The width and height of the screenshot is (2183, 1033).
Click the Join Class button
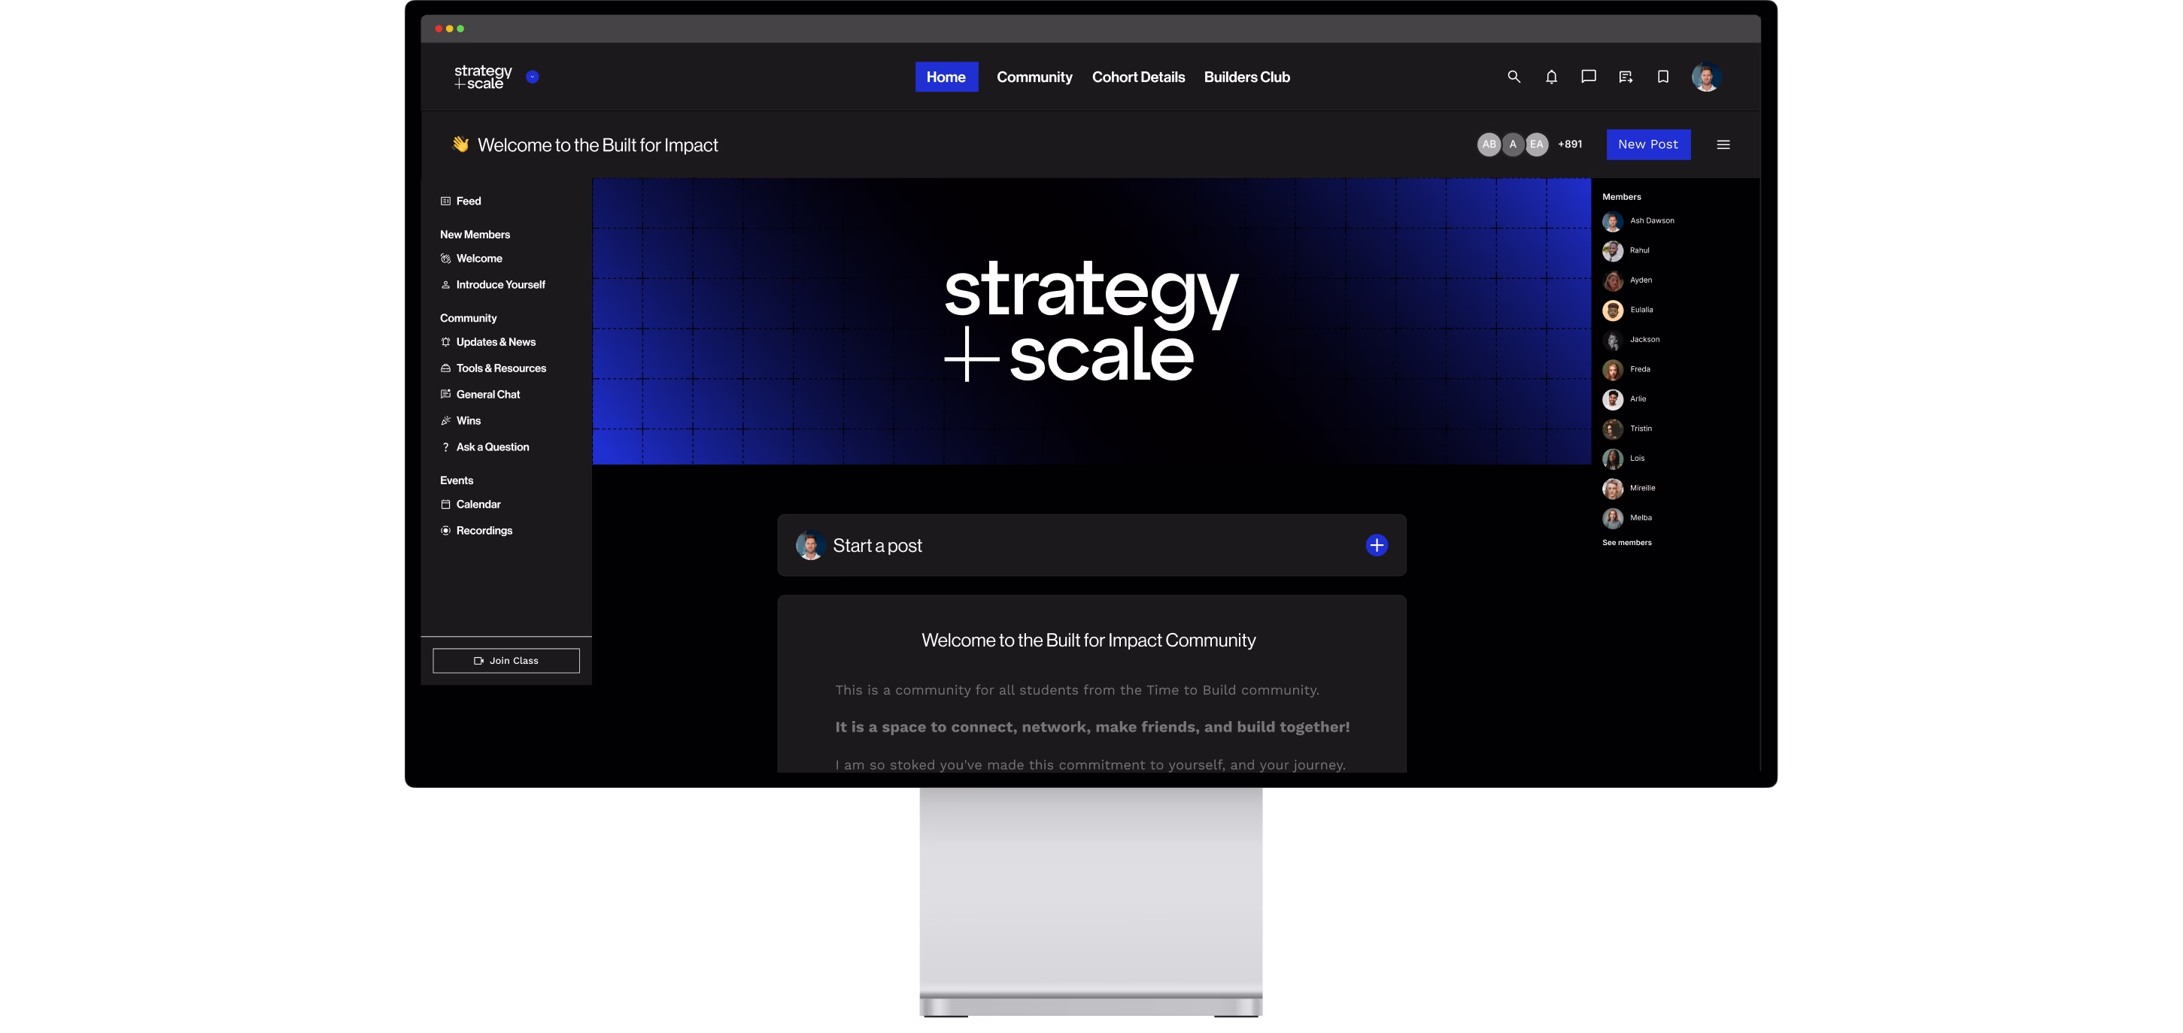pos(506,660)
